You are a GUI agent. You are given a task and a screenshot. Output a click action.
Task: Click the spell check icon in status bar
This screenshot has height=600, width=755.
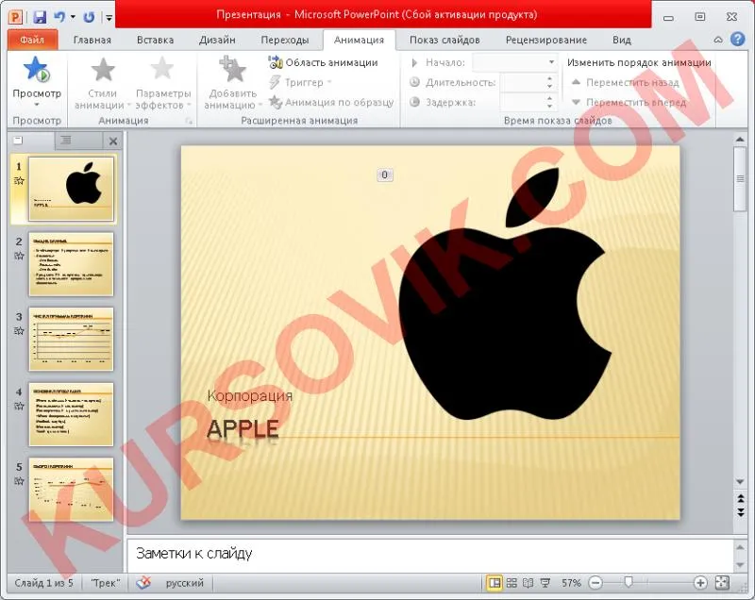pyautogui.click(x=143, y=583)
